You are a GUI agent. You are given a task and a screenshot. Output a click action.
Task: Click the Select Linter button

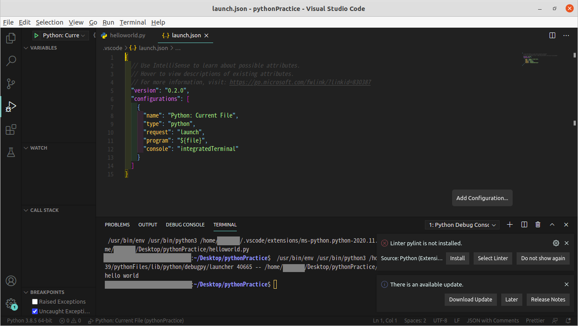pos(493,258)
